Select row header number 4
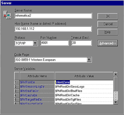The width and height of the screenshot is (124, 115). (x=16, y=95)
